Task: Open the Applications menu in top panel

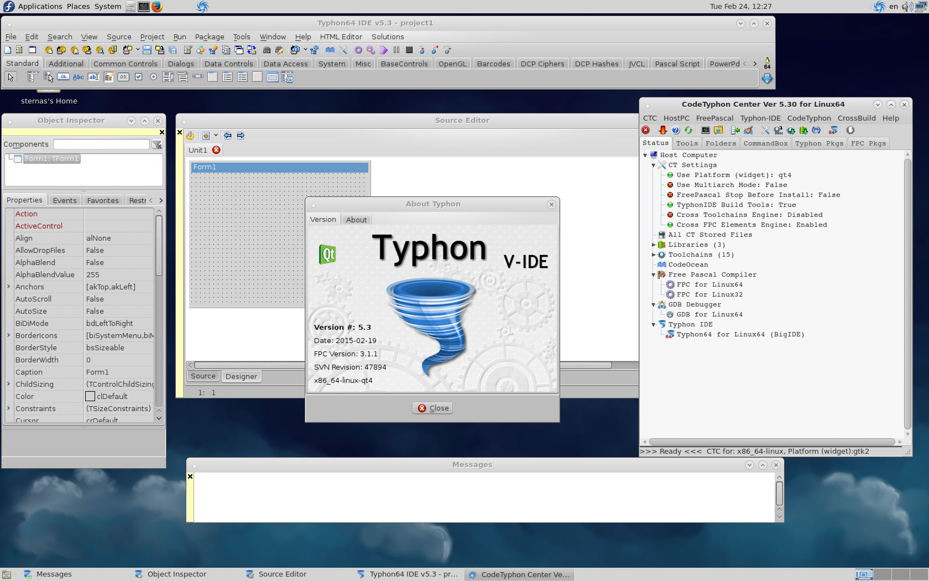Action: tap(40, 7)
